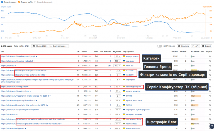The height and width of the screenshot is (131, 214).
Task: Click the Ukraine flag next to клик юа
Action: click(x=124, y=65)
